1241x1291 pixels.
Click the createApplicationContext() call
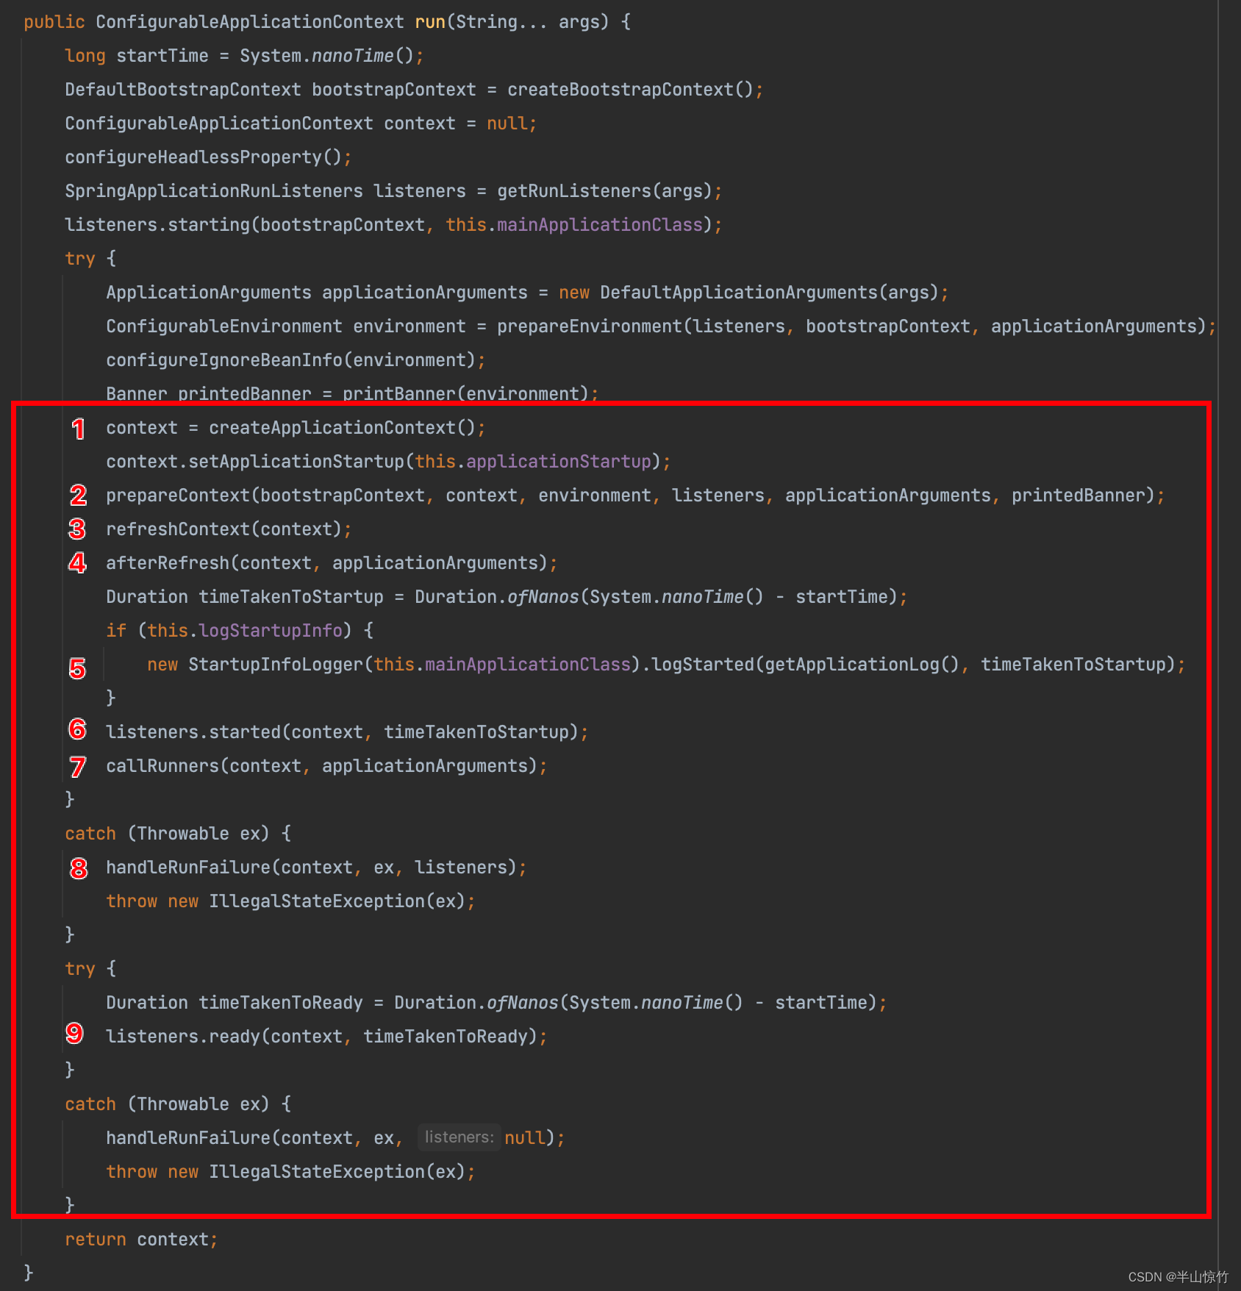(343, 428)
